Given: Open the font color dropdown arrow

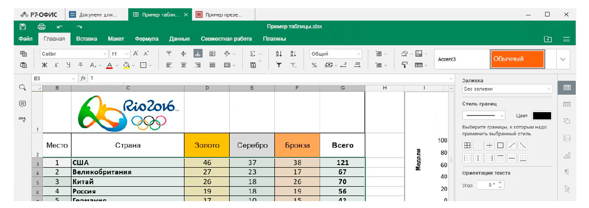Looking at the screenshot, I should [117, 65].
